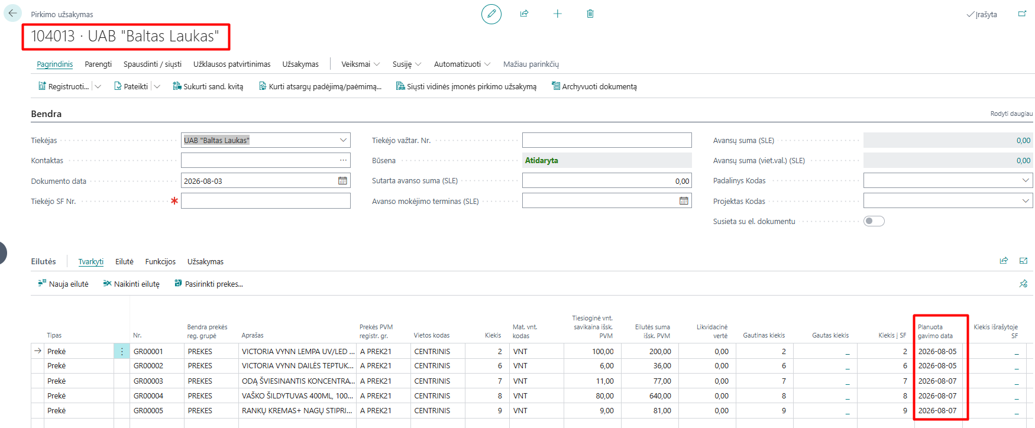Click Siųsti vidinės įmonės pirkimo užsakymą

click(466, 86)
